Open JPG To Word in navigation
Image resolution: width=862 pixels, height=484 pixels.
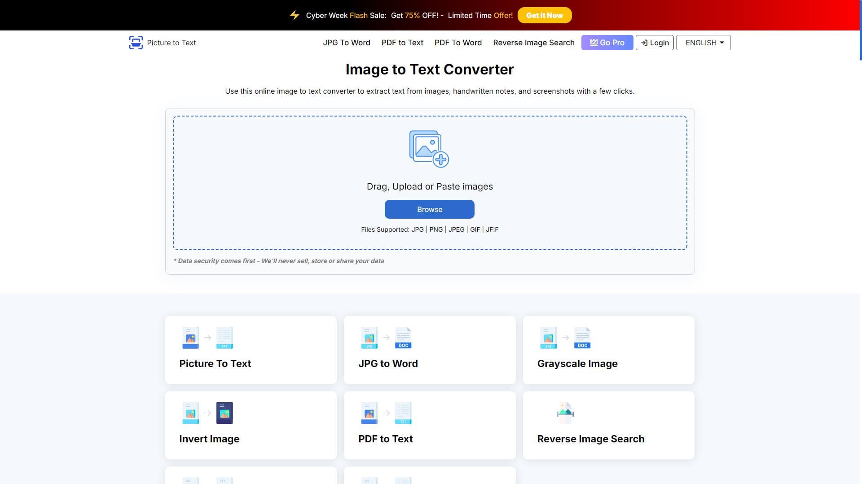click(x=347, y=43)
